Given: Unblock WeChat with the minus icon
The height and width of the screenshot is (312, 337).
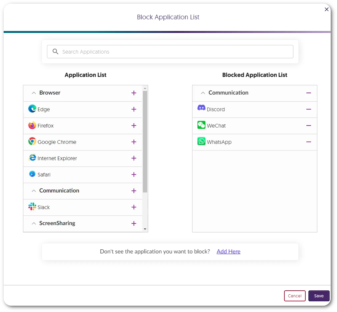Looking at the screenshot, I should pos(308,126).
